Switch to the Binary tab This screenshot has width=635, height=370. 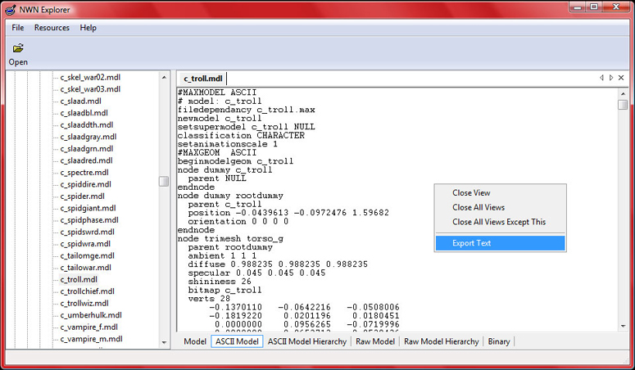[x=498, y=341]
